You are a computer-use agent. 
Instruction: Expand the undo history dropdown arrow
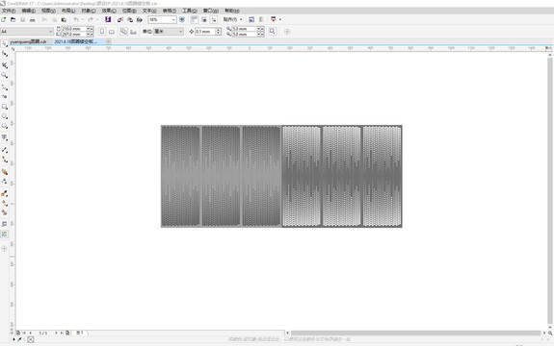83,20
